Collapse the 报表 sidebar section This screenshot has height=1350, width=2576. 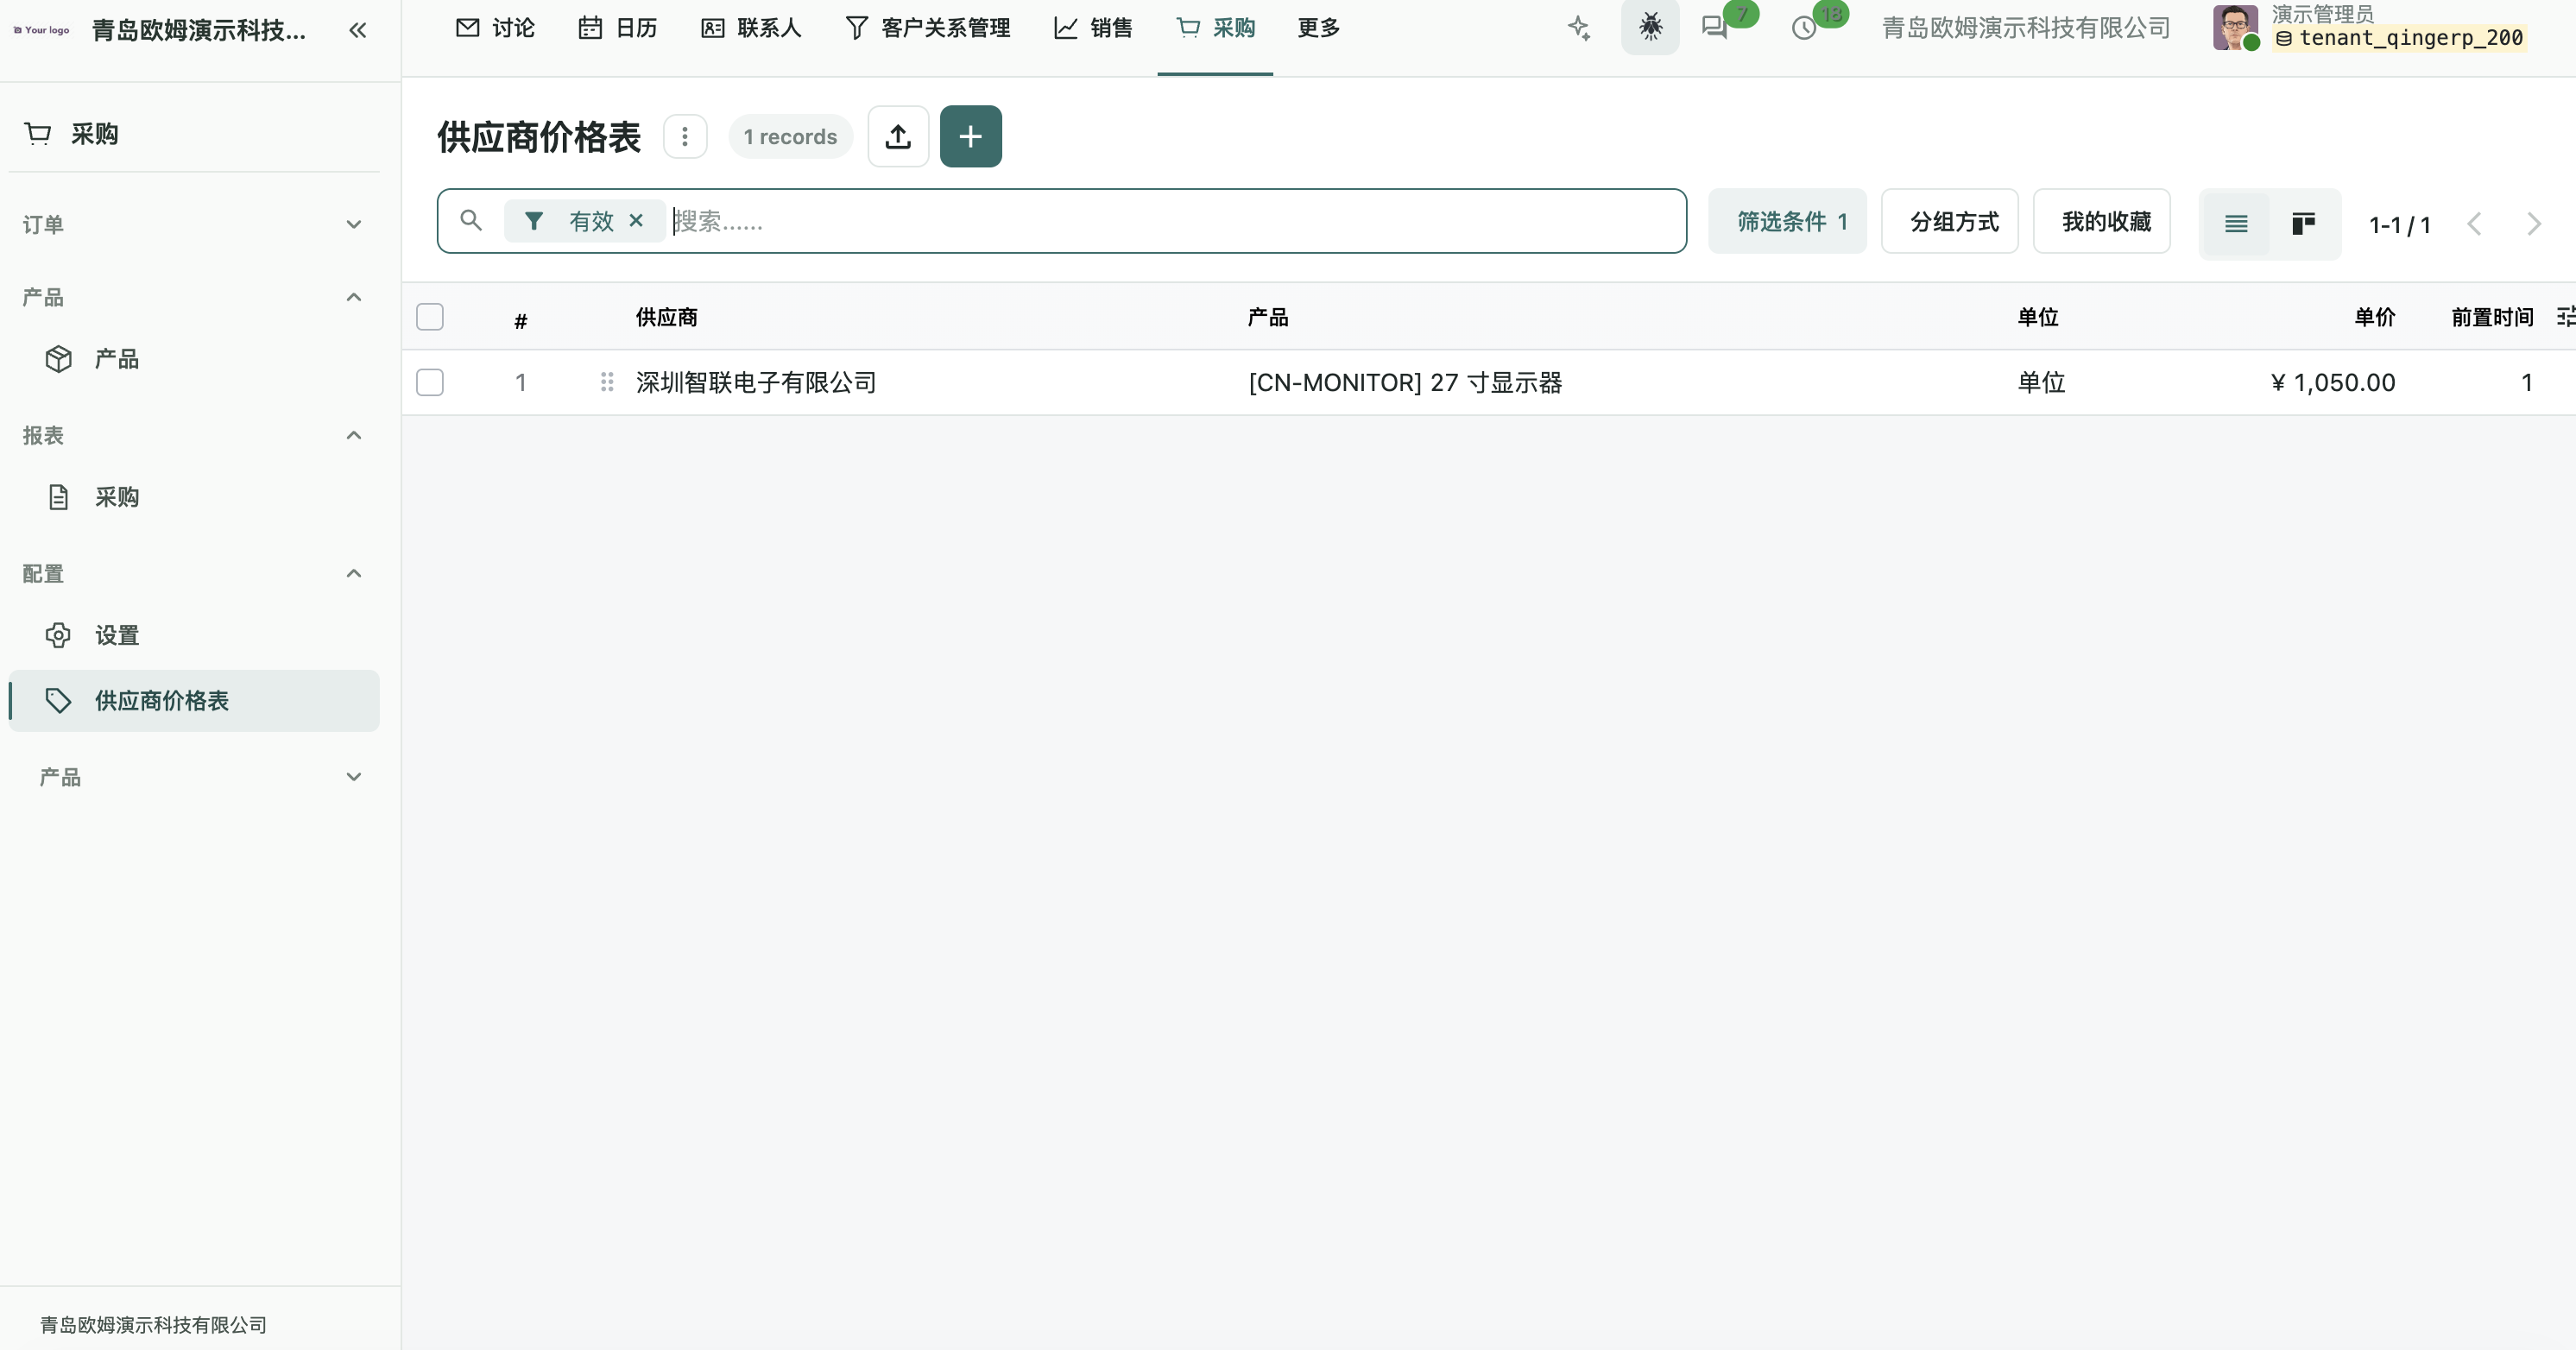[x=193, y=435]
